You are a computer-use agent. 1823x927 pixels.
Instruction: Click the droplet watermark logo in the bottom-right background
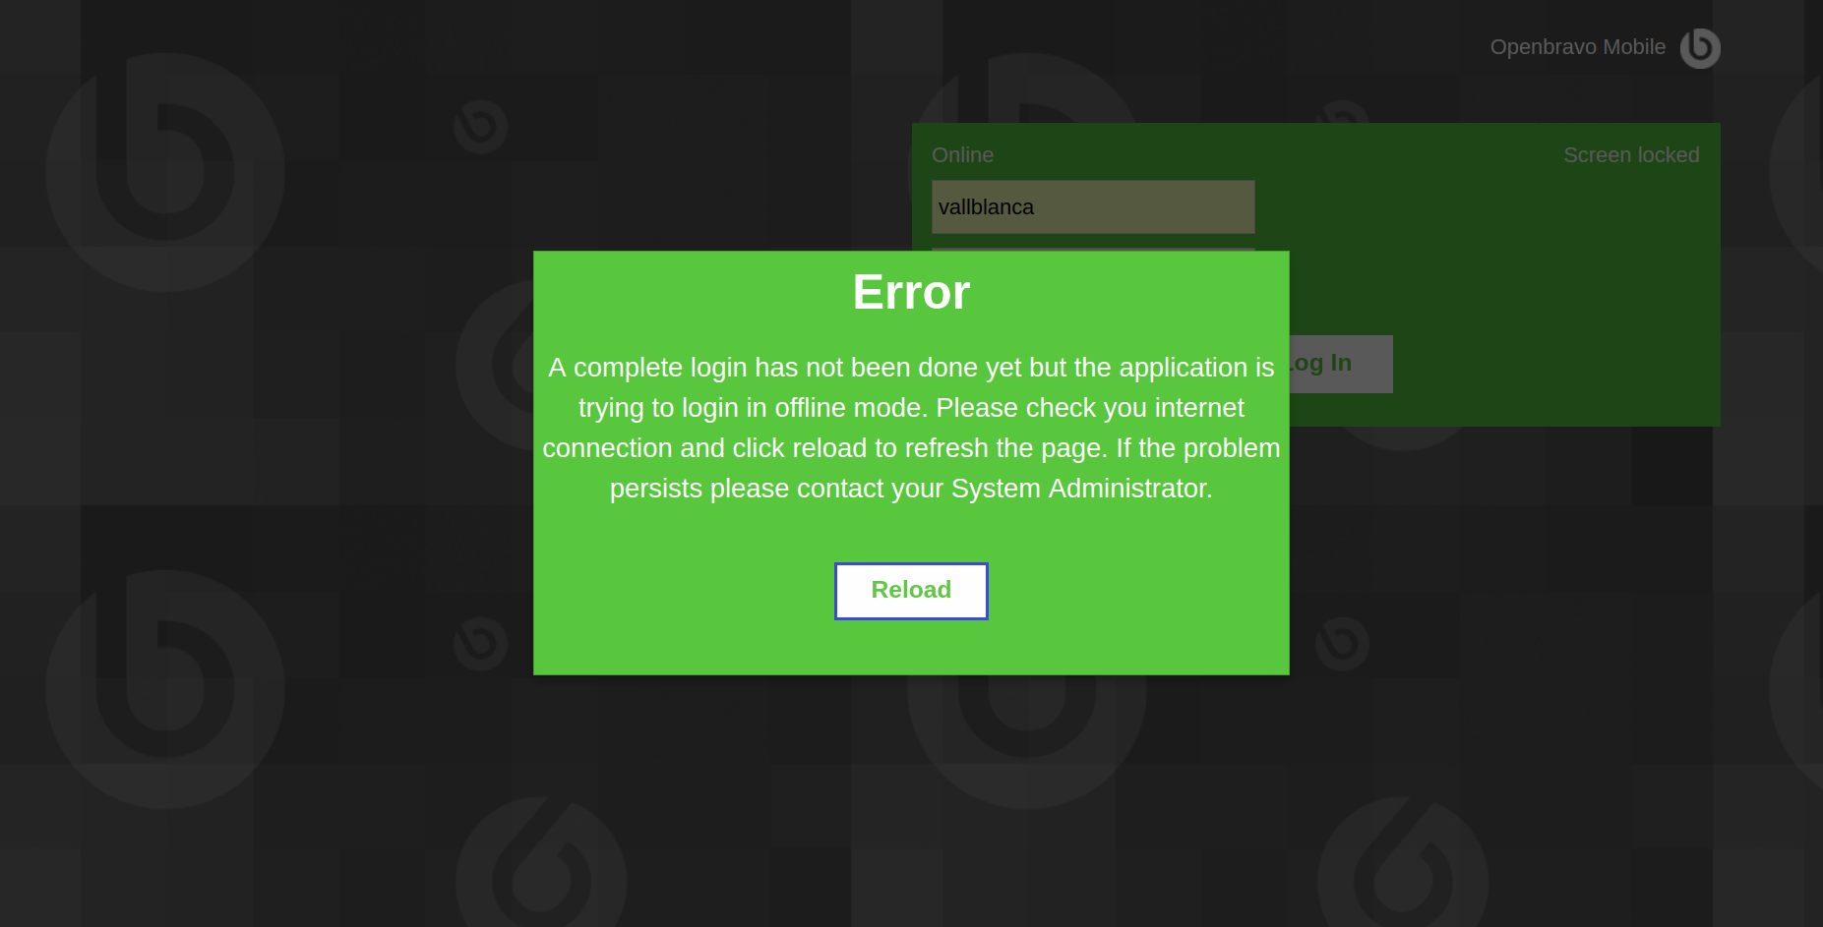pyautogui.click(x=1403, y=863)
